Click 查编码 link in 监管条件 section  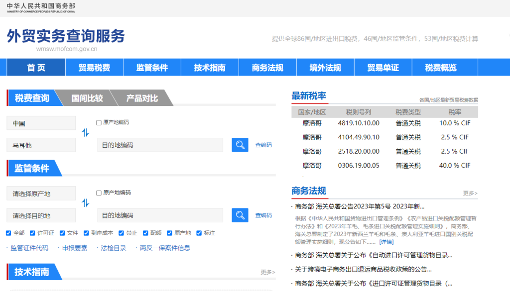[263, 215]
